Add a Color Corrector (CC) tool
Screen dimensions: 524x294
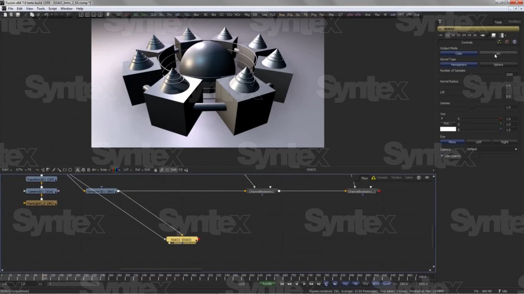pos(221,15)
